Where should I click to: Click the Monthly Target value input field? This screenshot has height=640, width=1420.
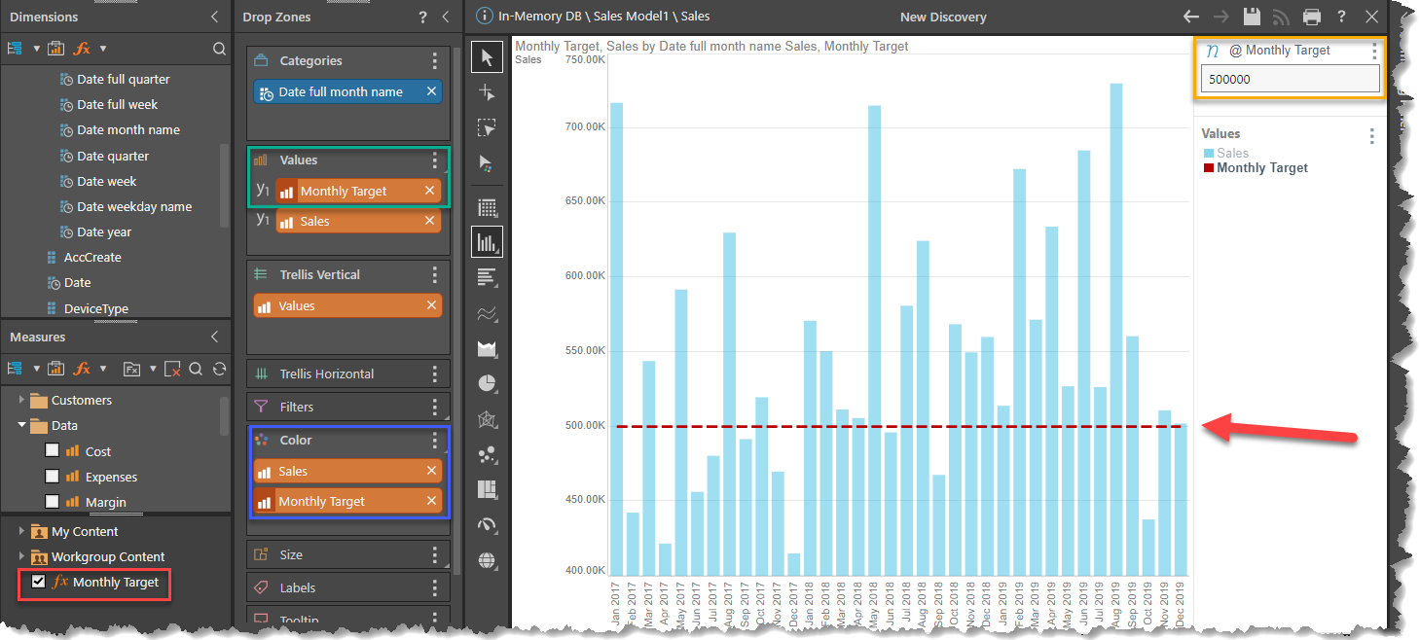click(x=1290, y=80)
